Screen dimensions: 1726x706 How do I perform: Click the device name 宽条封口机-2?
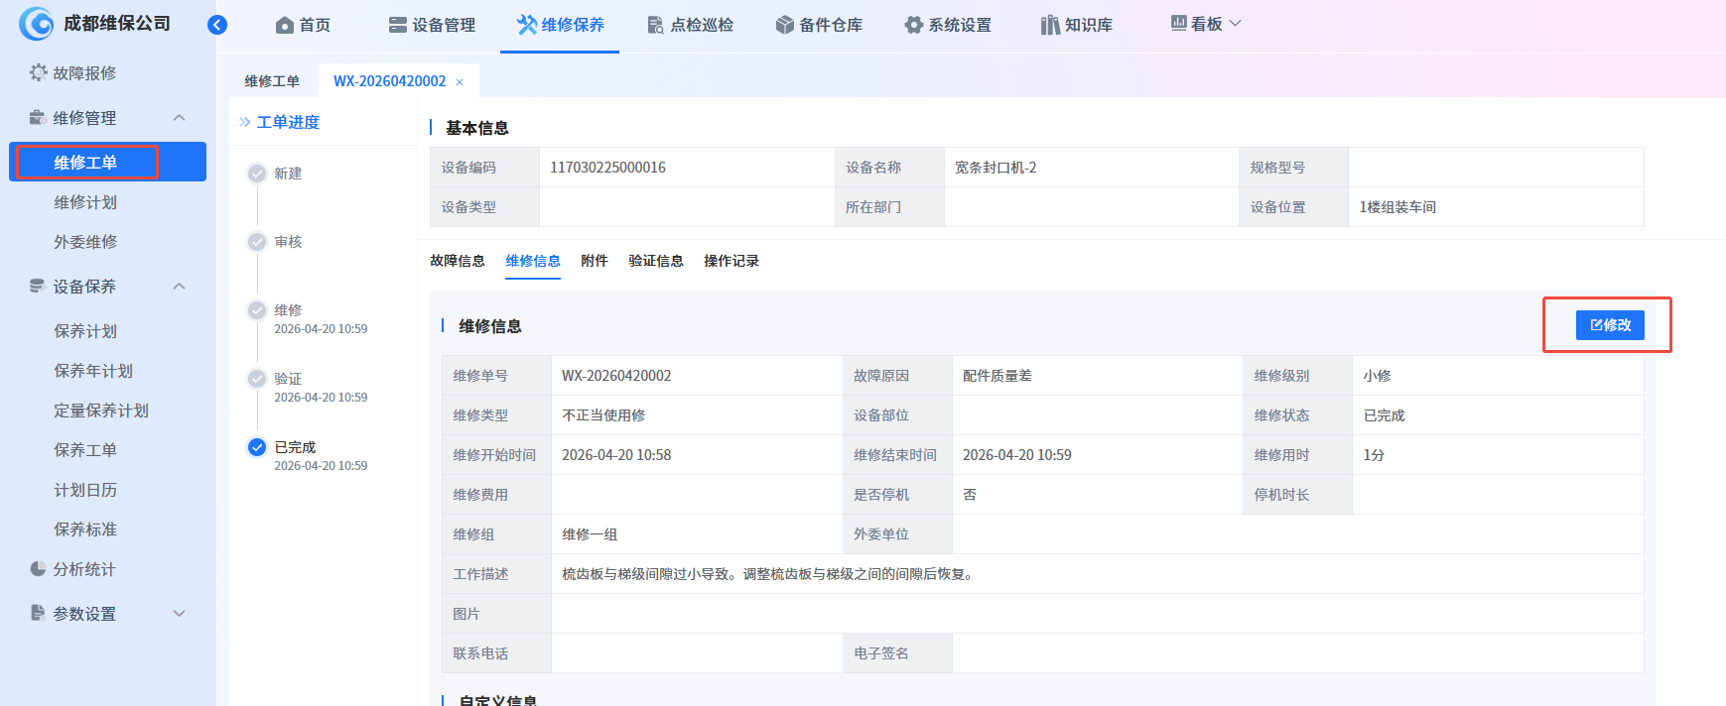click(x=996, y=168)
